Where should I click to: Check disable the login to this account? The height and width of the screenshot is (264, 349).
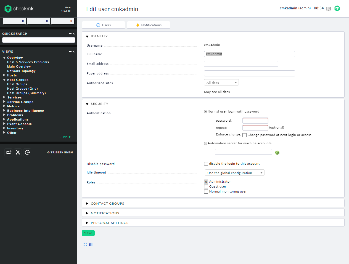[x=206, y=164]
